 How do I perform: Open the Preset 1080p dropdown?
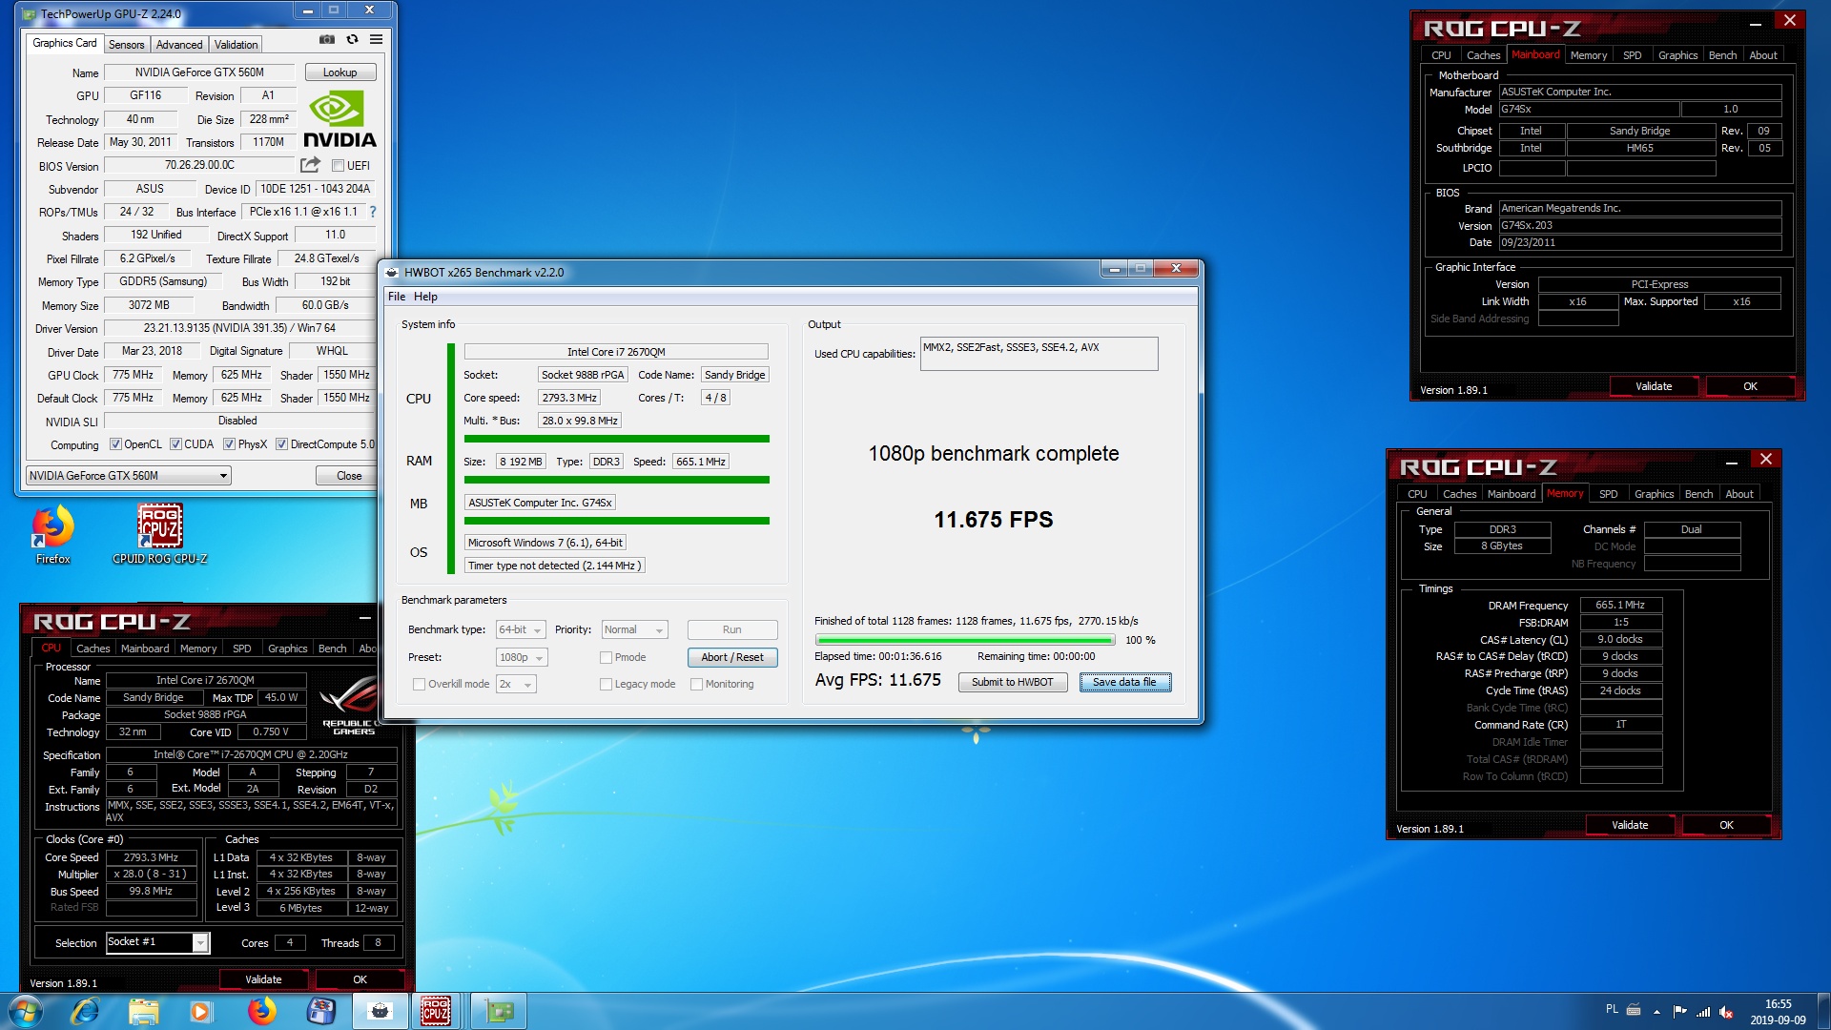(522, 658)
